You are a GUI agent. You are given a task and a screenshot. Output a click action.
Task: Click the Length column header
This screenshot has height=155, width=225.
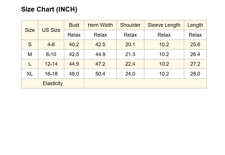click(195, 25)
